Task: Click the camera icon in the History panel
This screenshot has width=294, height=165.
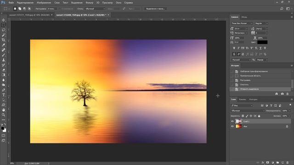Action: [282, 93]
